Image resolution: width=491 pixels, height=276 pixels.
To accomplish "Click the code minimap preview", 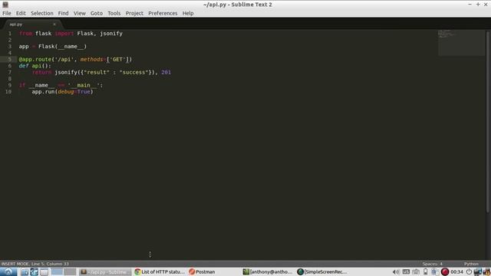I will 461,43.
